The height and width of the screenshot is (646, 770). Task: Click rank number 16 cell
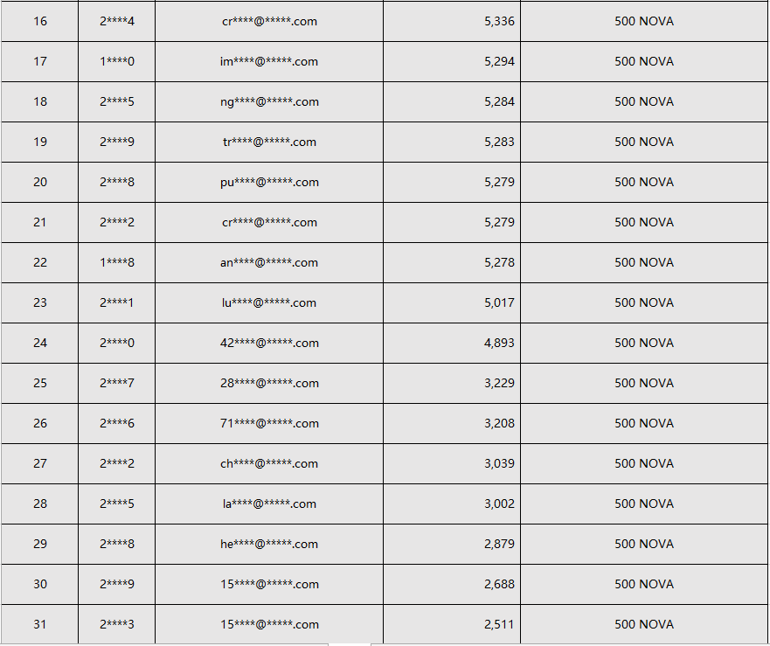point(40,21)
